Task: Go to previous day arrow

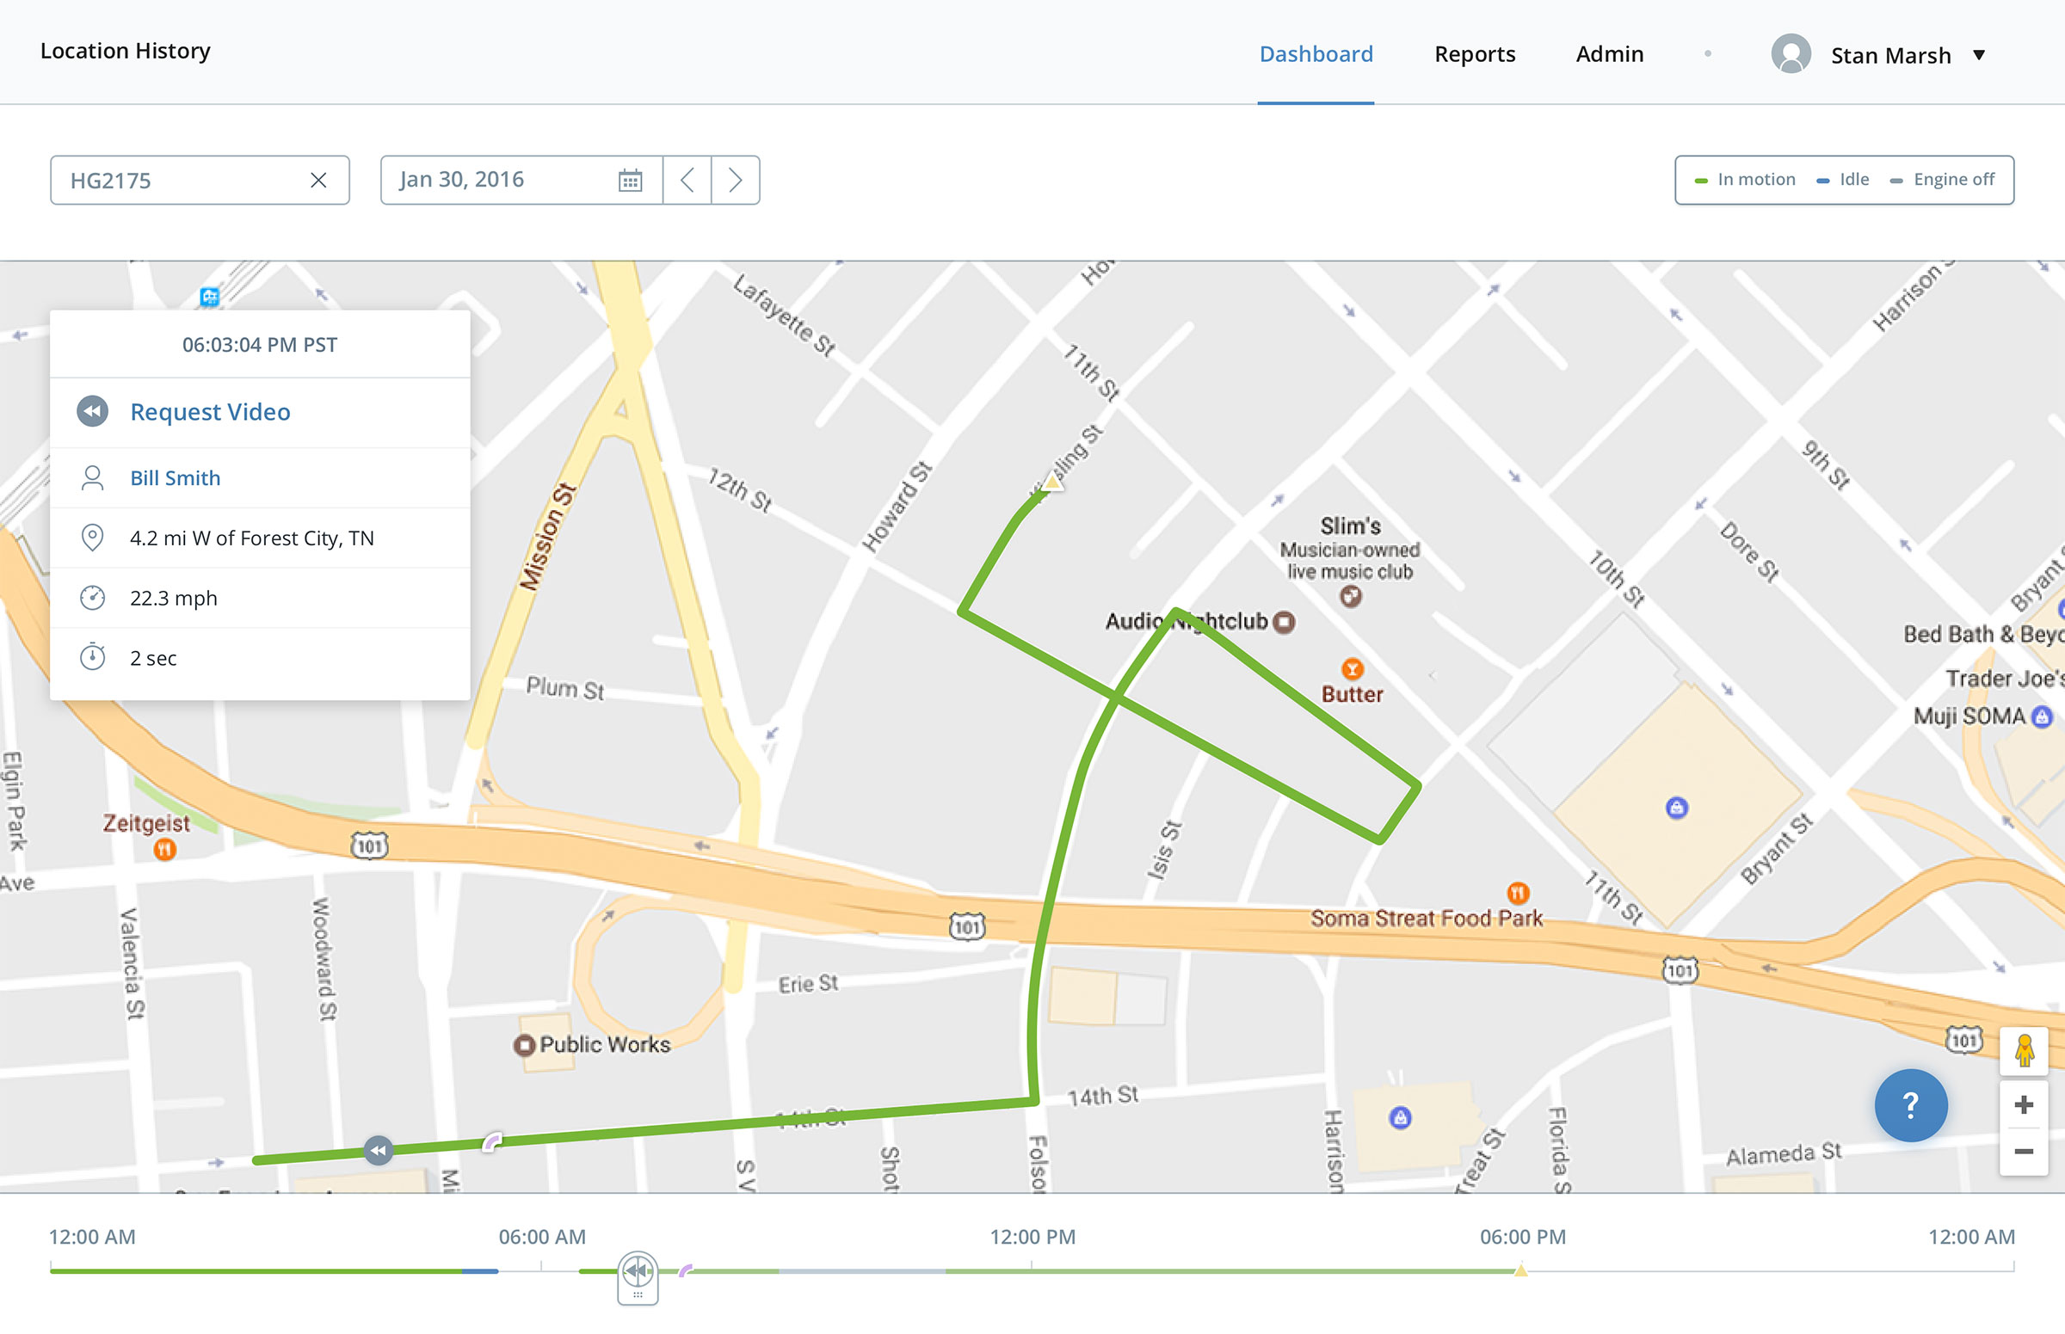Action: pyautogui.click(x=687, y=180)
